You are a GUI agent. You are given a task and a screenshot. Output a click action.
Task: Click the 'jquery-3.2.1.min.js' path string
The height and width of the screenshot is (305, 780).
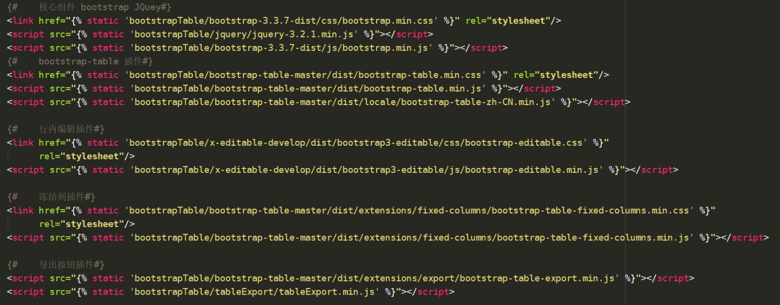[244, 34]
